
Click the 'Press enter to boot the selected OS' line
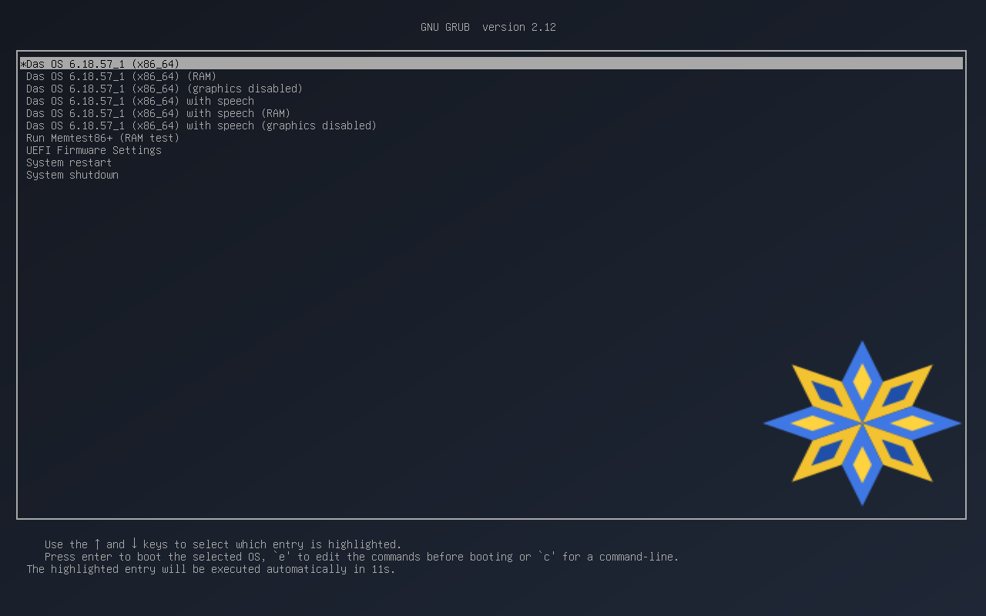coord(361,557)
